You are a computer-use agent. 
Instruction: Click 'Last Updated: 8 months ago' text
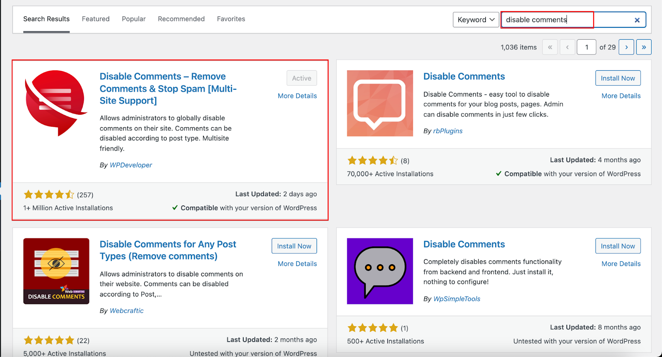[x=595, y=327]
